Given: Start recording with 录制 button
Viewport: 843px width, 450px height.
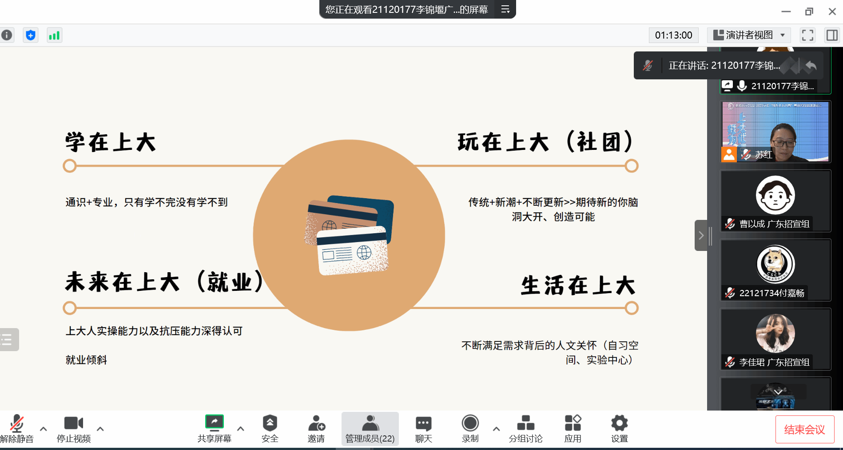Looking at the screenshot, I should 470,429.
